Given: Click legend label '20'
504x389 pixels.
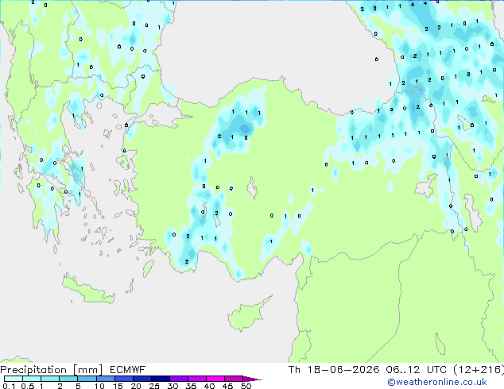Looking at the screenshot, I should pos(136,386).
